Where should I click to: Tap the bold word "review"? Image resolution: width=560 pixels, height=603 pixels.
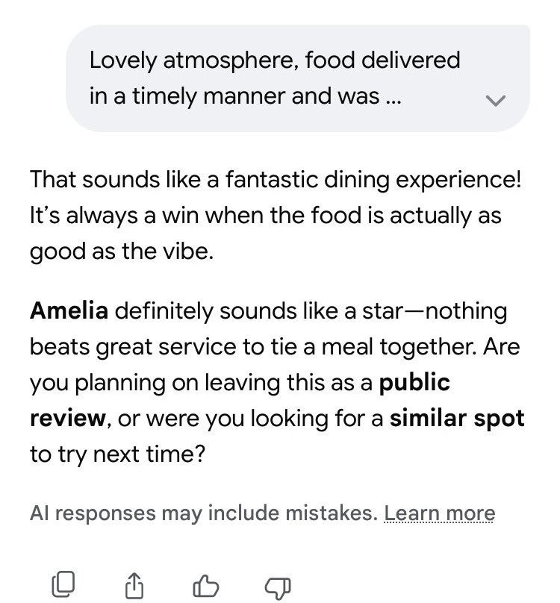click(68, 417)
